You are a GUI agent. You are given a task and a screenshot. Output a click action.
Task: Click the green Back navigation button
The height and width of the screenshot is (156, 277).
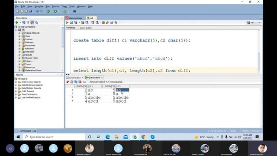(48, 11)
